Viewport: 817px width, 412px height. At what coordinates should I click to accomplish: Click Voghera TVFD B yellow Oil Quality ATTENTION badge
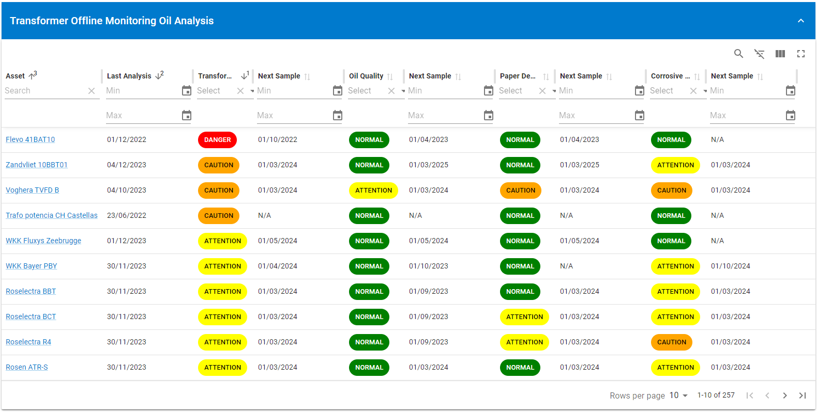[x=373, y=191]
